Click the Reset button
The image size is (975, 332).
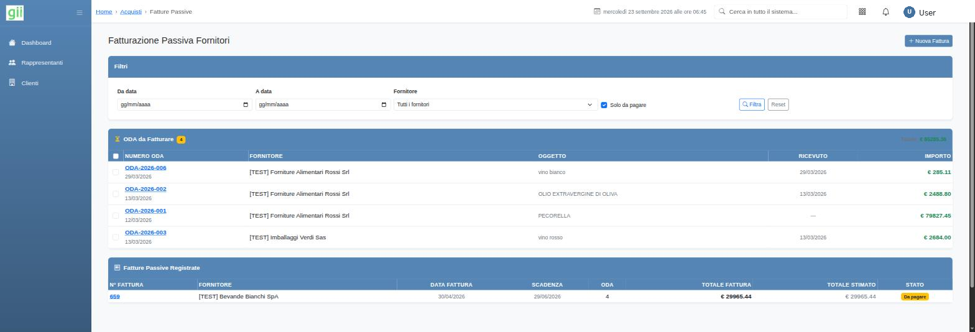pyautogui.click(x=778, y=104)
